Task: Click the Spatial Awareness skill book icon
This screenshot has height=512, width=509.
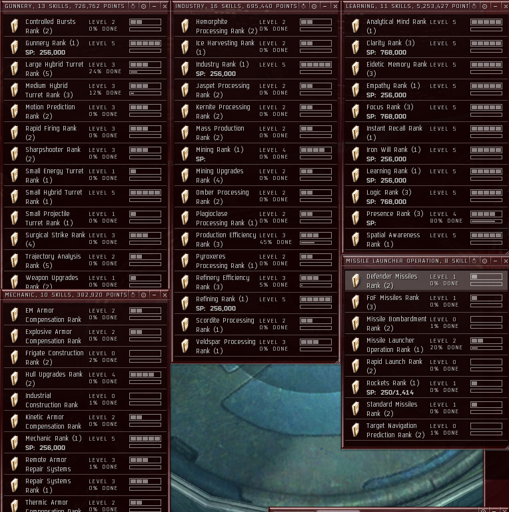Action: (x=356, y=239)
